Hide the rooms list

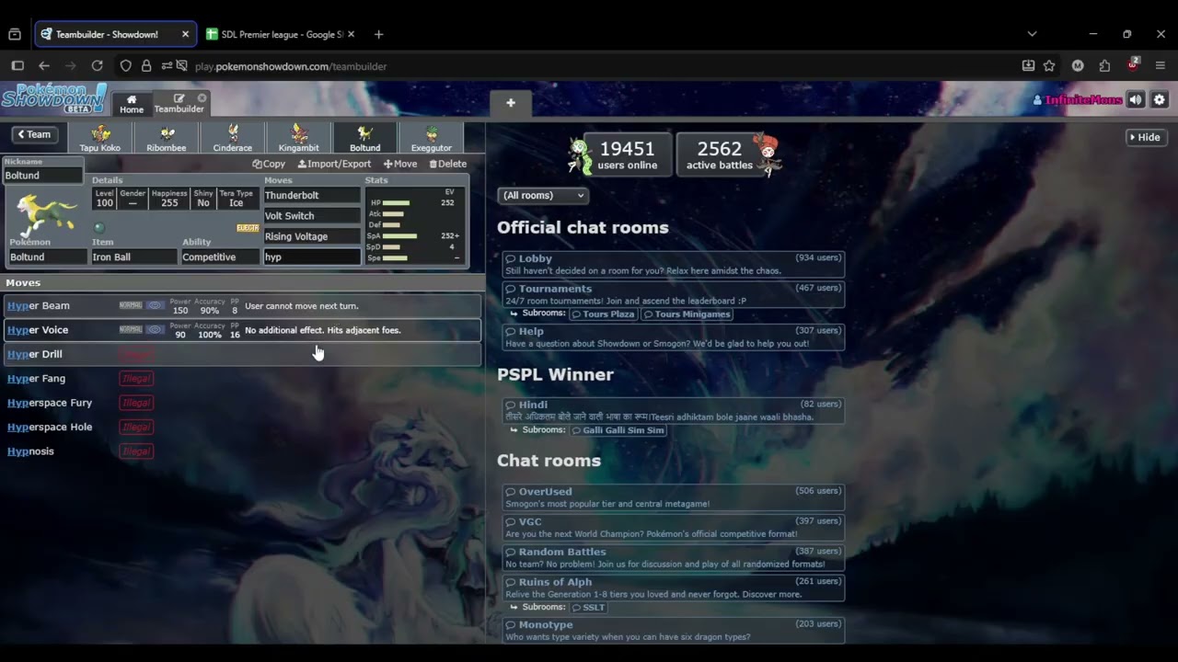(1145, 137)
